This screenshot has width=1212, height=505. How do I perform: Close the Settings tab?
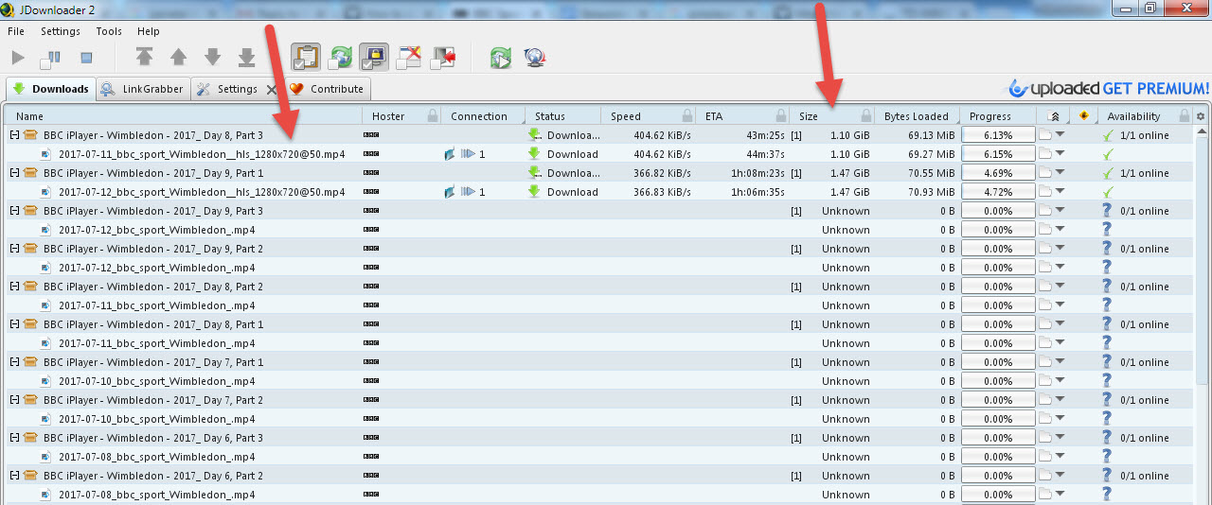click(x=272, y=90)
